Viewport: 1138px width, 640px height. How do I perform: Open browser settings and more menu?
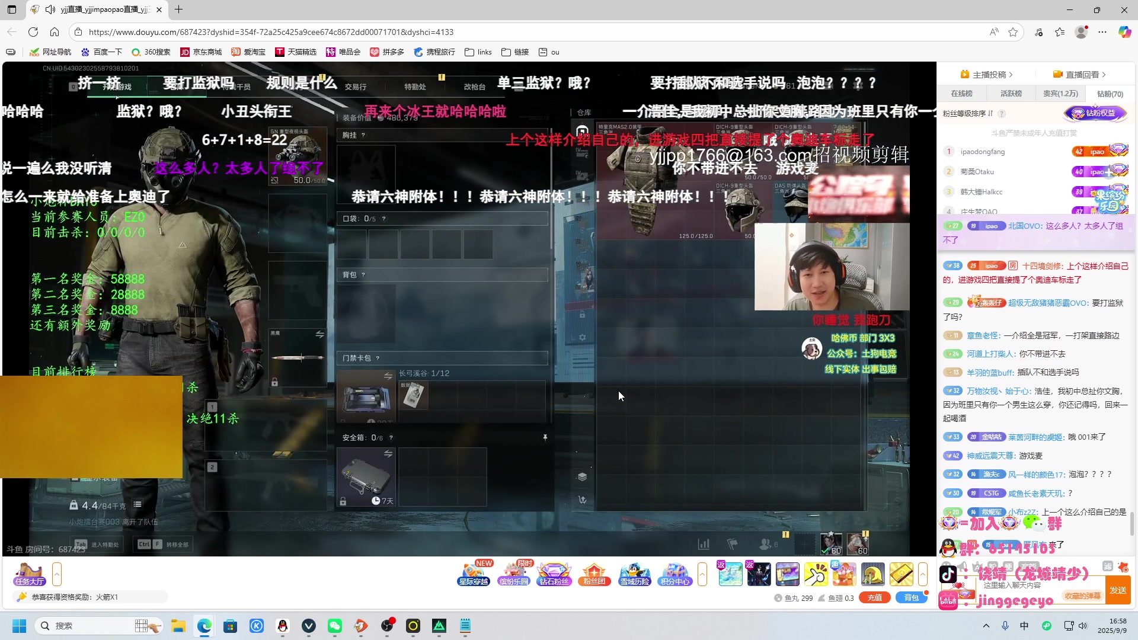[1102, 32]
